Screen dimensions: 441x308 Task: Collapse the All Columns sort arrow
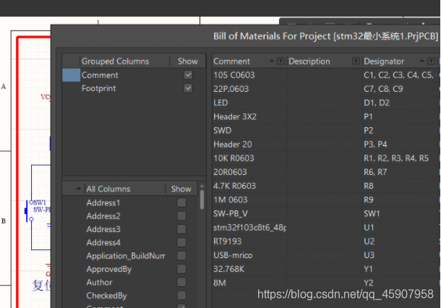pos(79,189)
